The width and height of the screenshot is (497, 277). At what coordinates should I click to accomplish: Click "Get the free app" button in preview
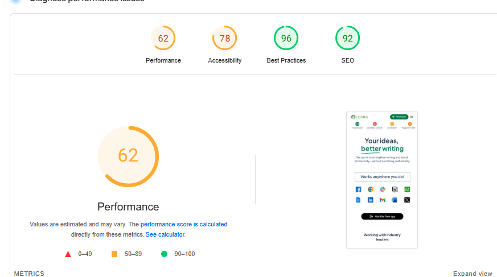(x=382, y=216)
